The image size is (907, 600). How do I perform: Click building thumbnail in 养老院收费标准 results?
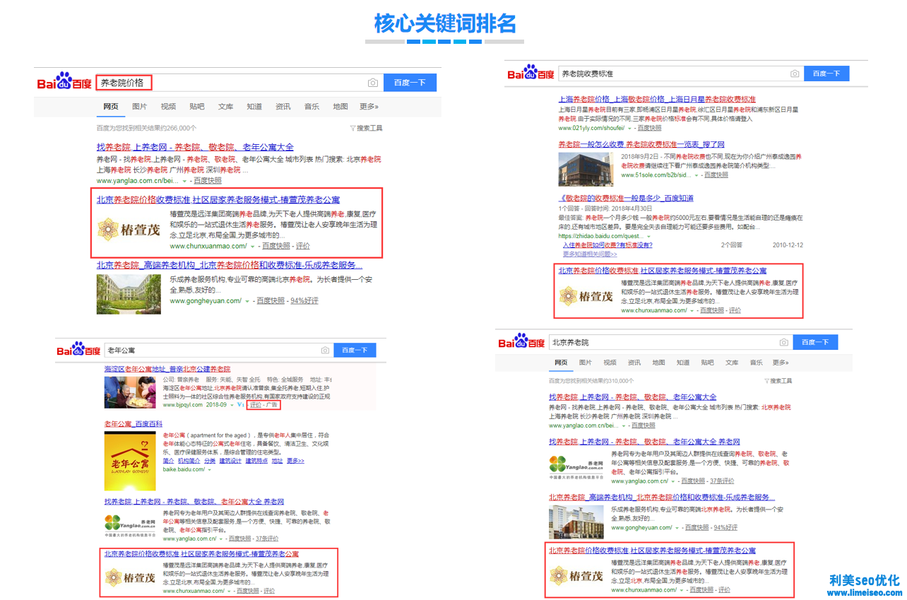(586, 169)
